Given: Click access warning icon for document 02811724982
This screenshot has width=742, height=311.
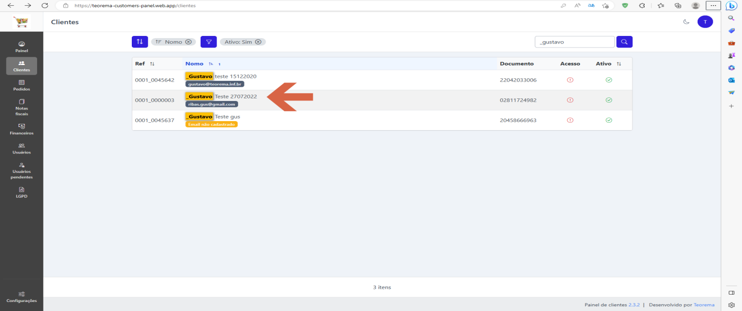Looking at the screenshot, I should (570, 100).
